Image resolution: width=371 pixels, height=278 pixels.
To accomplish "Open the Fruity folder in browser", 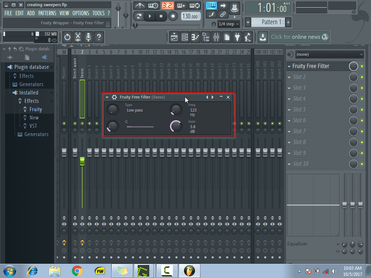I will [x=36, y=109].
